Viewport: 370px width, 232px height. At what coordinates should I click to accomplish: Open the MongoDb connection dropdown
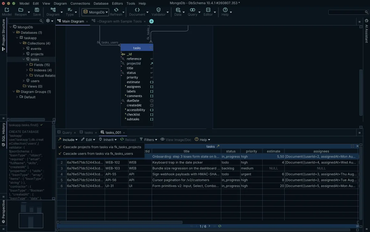coord(95,12)
